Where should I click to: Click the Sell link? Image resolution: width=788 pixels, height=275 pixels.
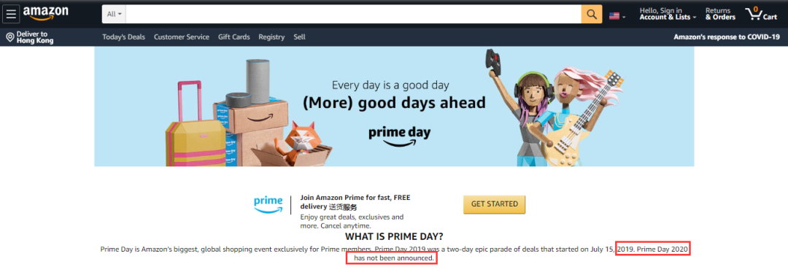point(300,36)
